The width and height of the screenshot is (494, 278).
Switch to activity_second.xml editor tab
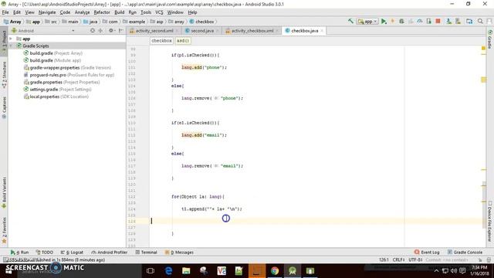(x=154, y=31)
